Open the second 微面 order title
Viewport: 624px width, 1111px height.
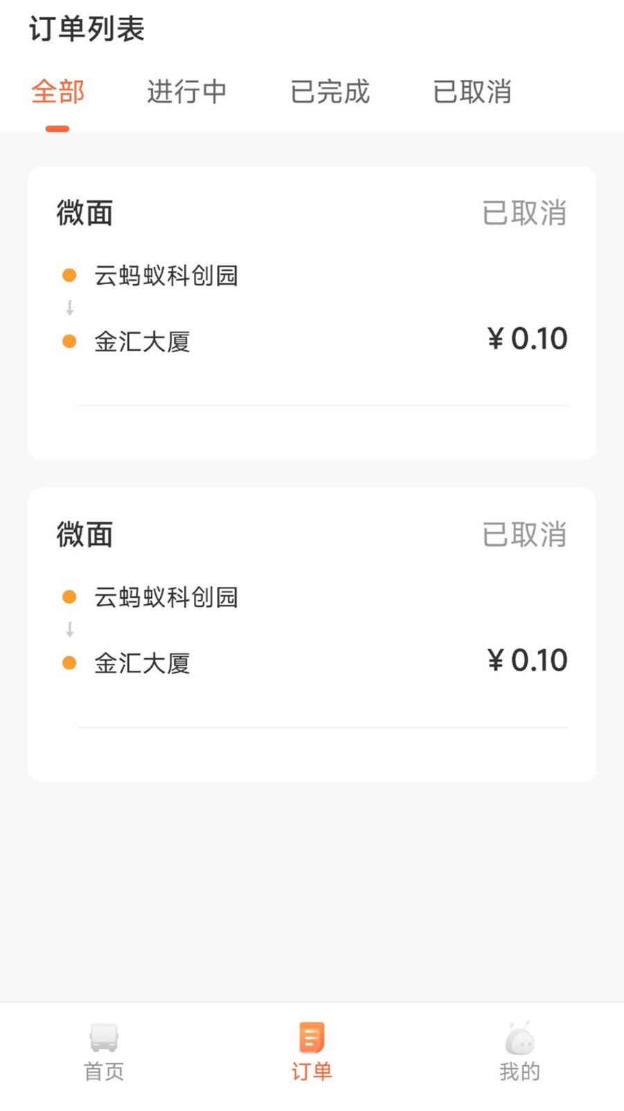(85, 535)
